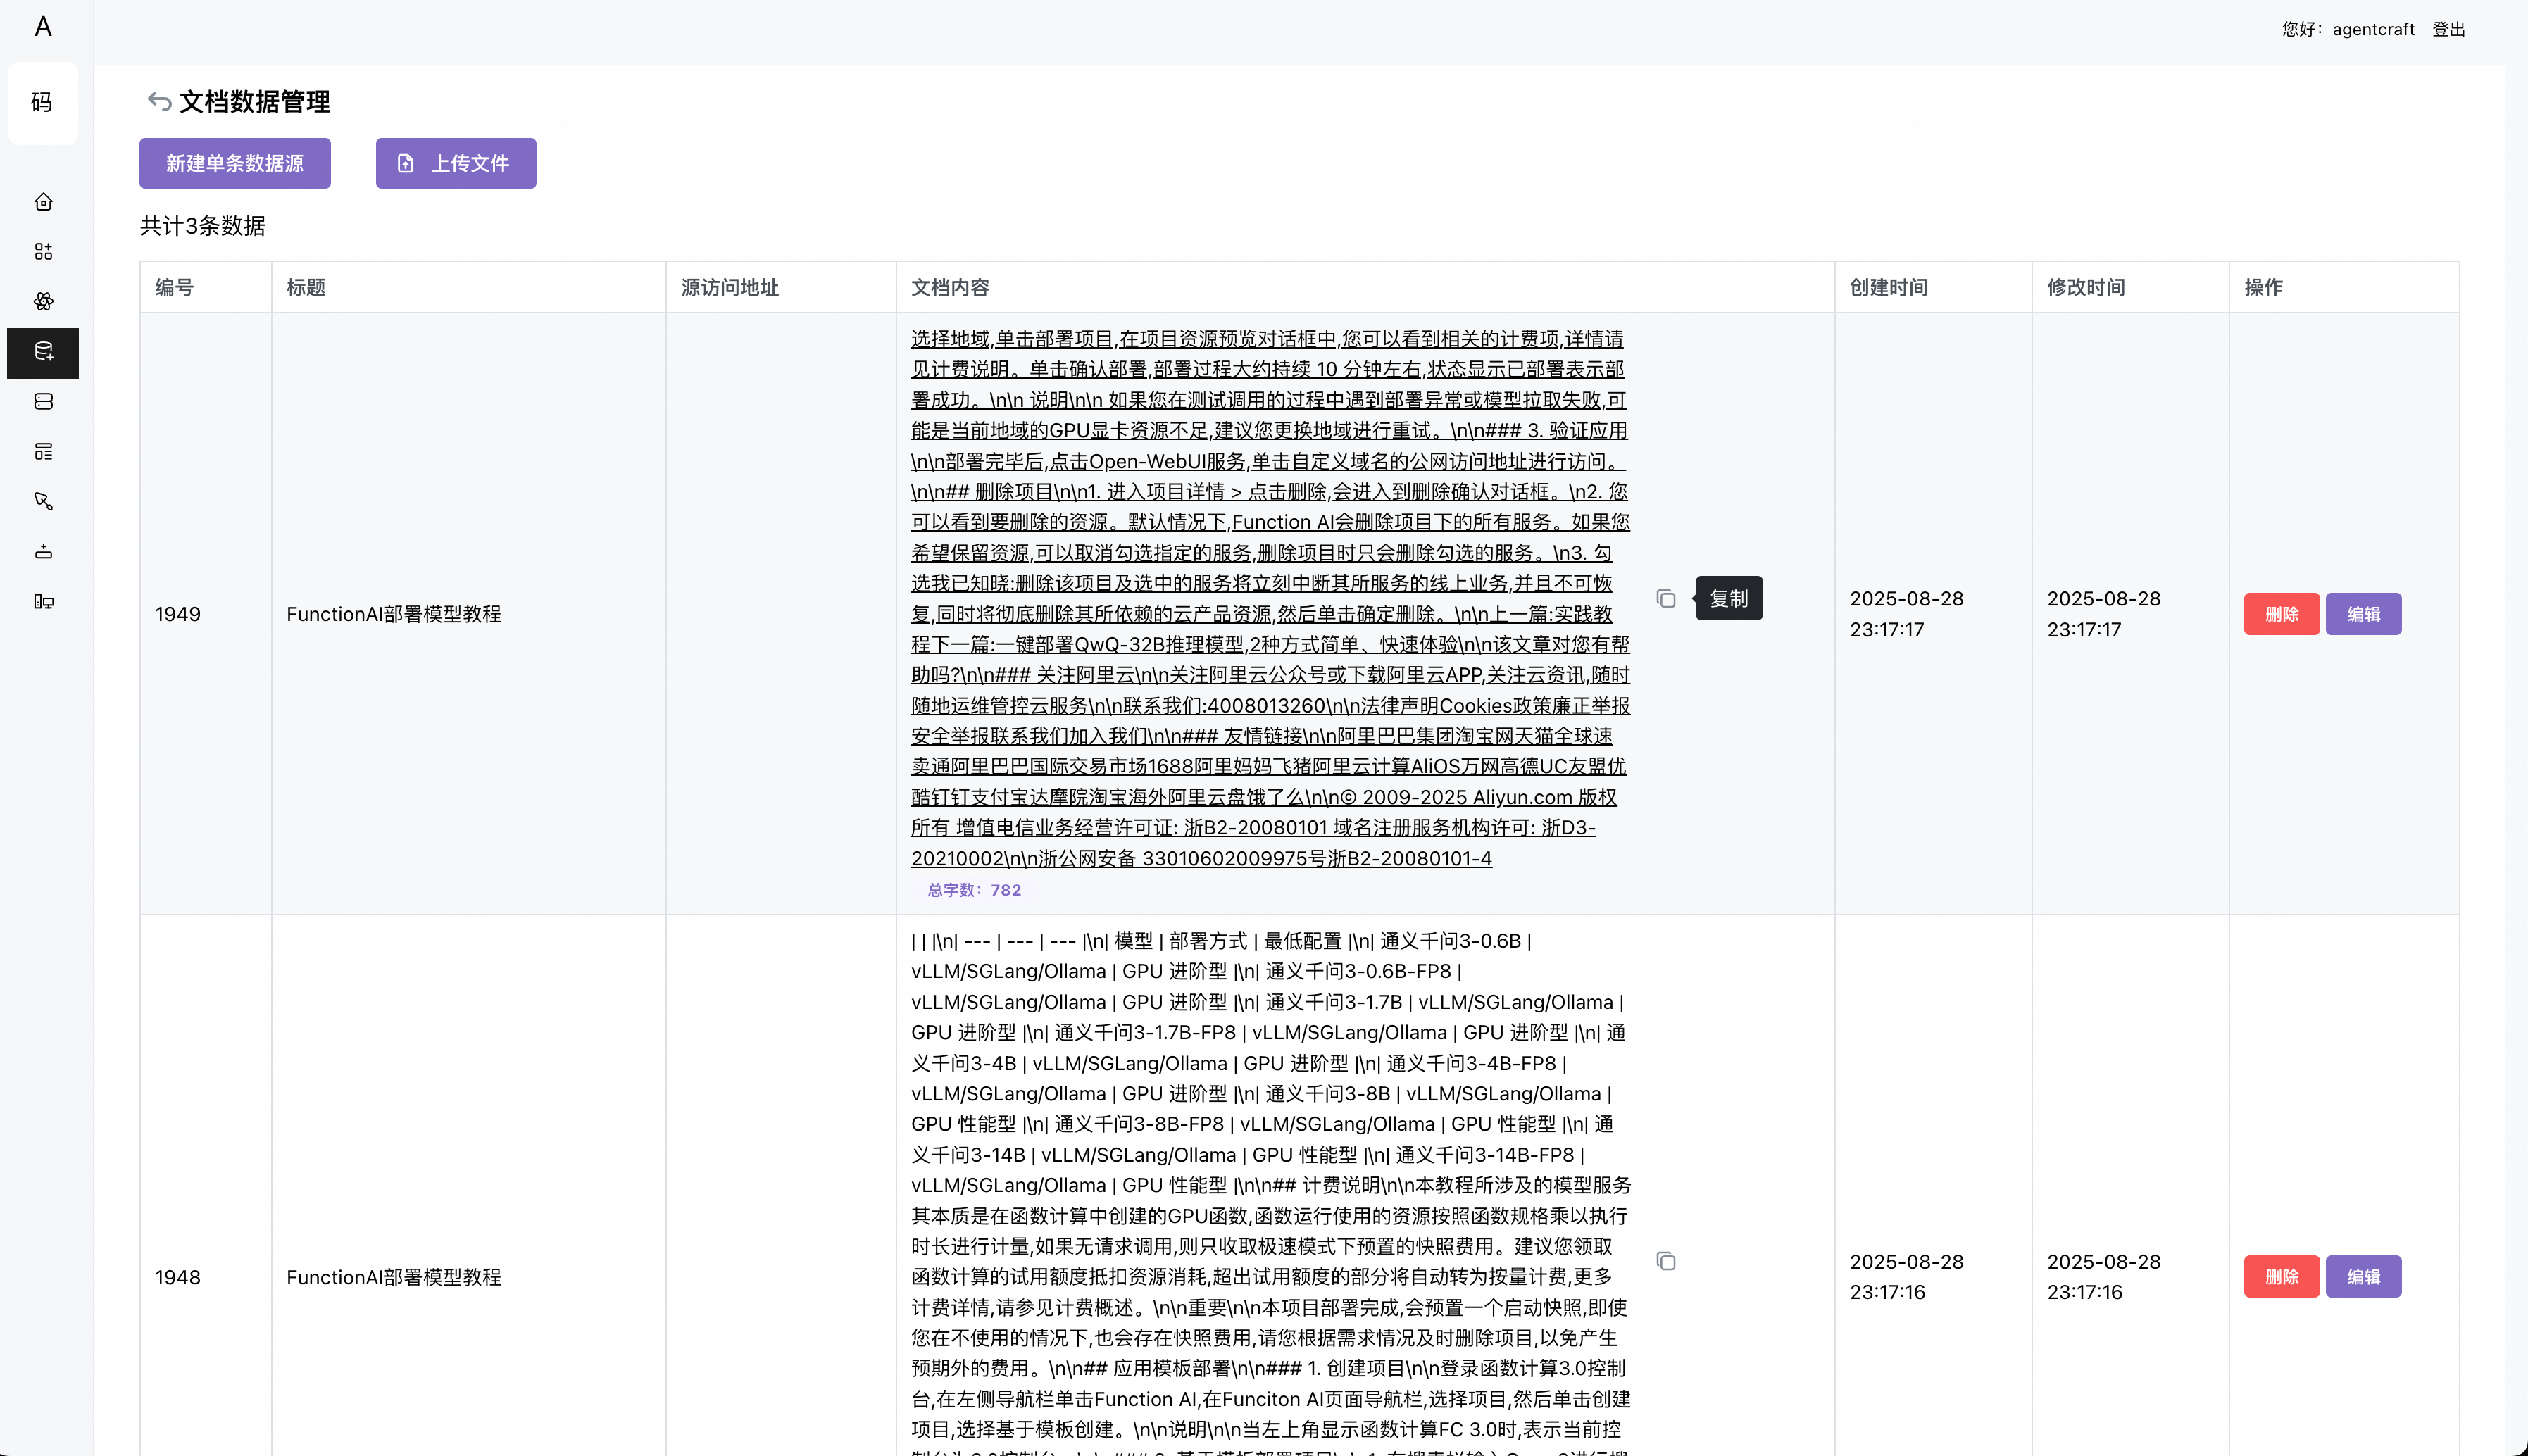Screen dimensions: 2528x1456
Task: Edit document entry 1949
Action: [2363, 614]
